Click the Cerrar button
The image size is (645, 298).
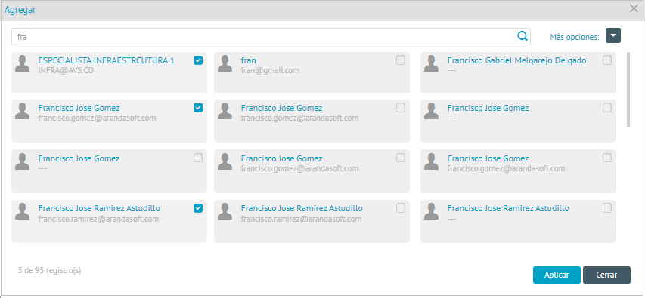point(606,275)
